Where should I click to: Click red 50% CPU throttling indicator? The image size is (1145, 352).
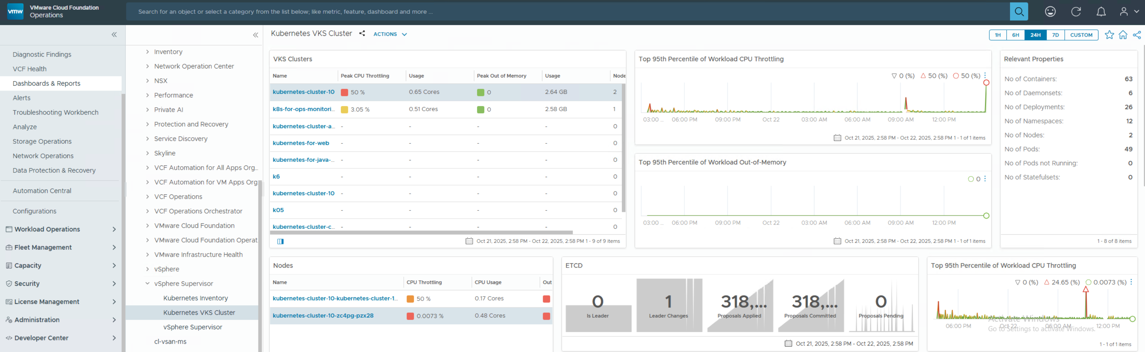tap(345, 92)
